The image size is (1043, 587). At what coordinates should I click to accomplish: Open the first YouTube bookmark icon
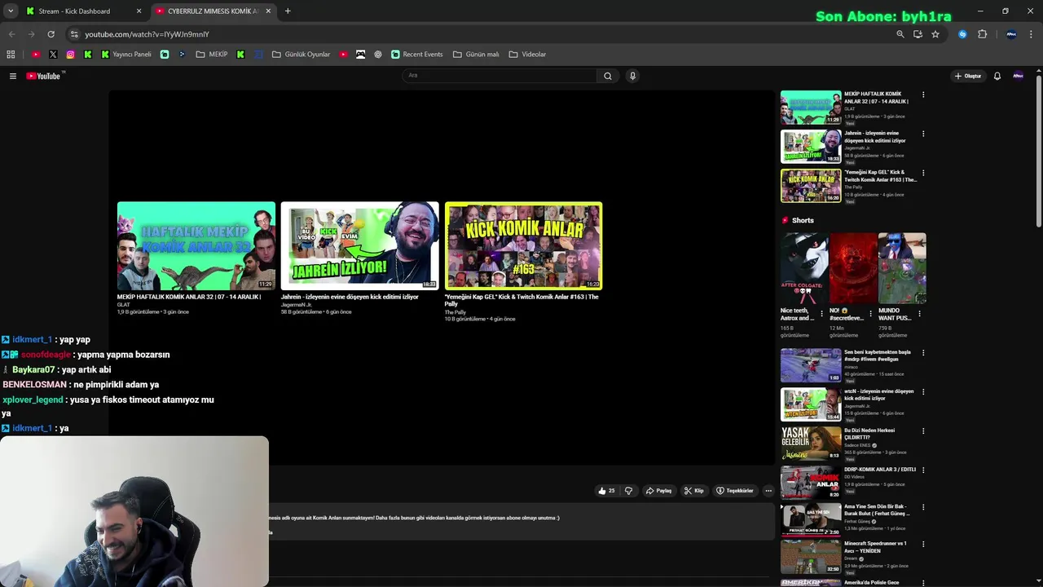(x=36, y=55)
